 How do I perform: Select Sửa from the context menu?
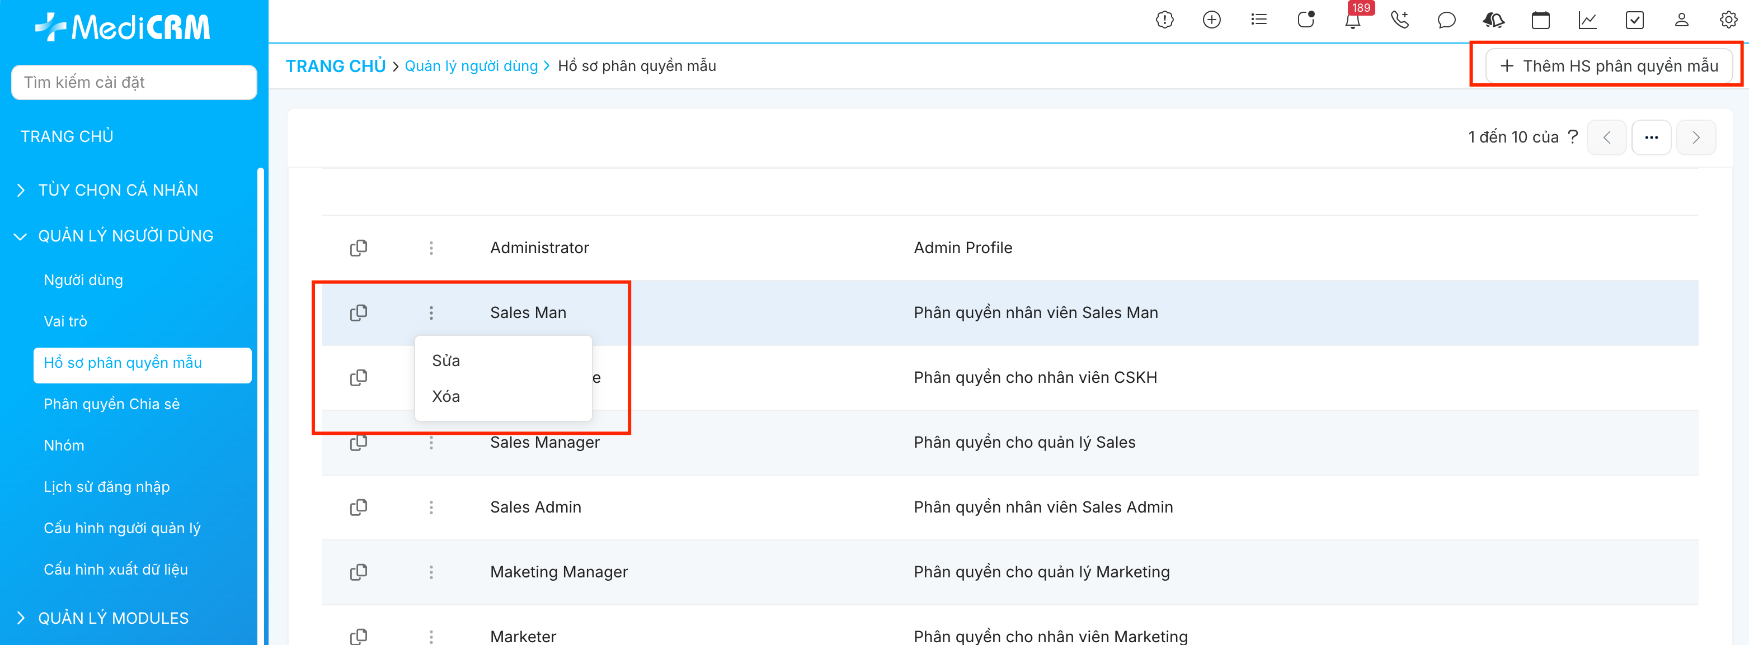[x=446, y=361]
